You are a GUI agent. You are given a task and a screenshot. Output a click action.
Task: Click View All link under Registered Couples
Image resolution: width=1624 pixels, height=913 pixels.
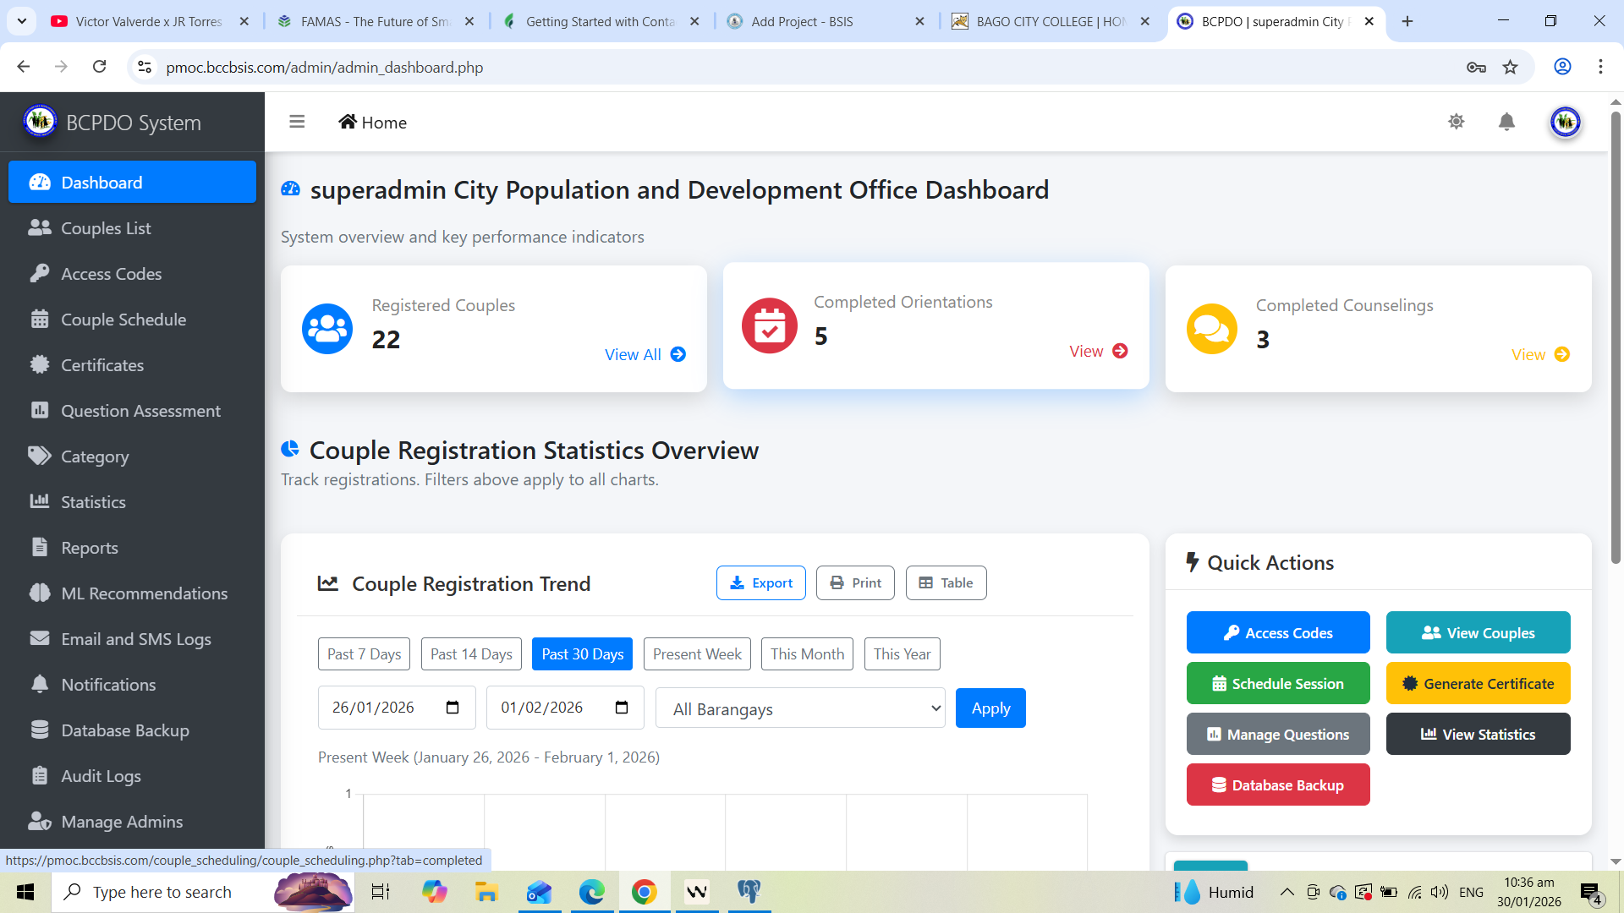tap(645, 355)
